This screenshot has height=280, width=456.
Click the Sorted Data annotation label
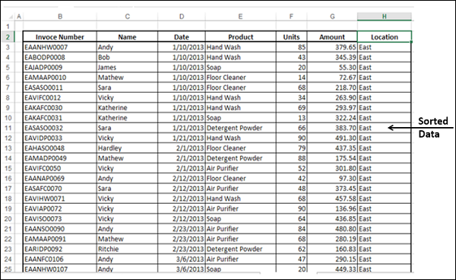[x=433, y=128]
